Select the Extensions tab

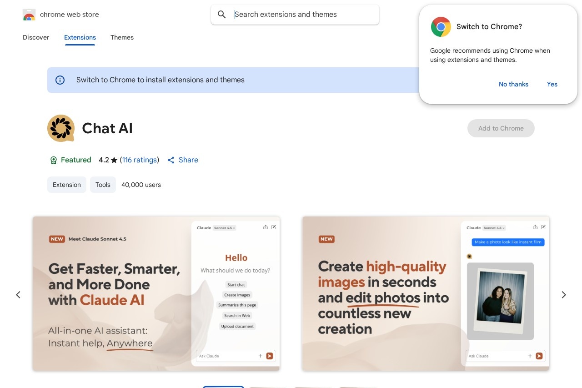click(x=80, y=37)
